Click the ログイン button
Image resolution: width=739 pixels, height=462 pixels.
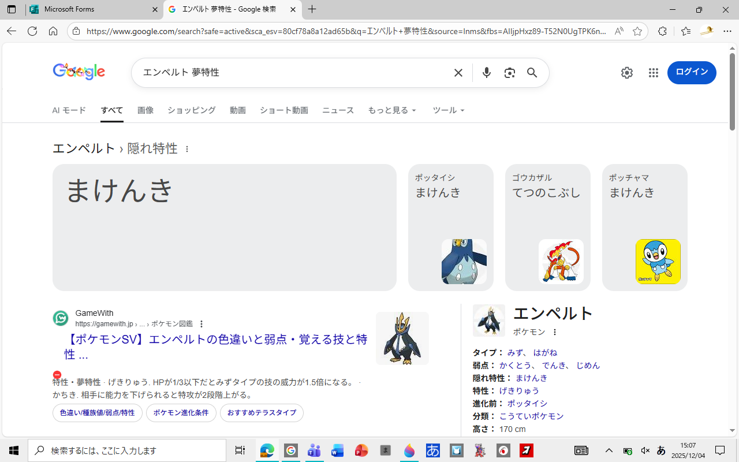[x=691, y=73]
